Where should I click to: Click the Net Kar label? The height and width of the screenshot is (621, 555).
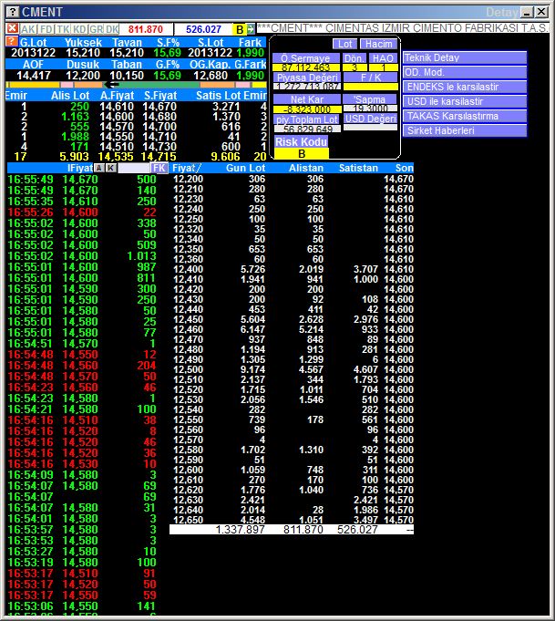[307, 99]
